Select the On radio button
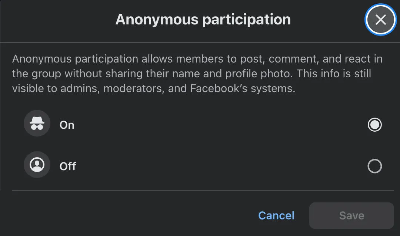This screenshot has width=400, height=236. 374,125
